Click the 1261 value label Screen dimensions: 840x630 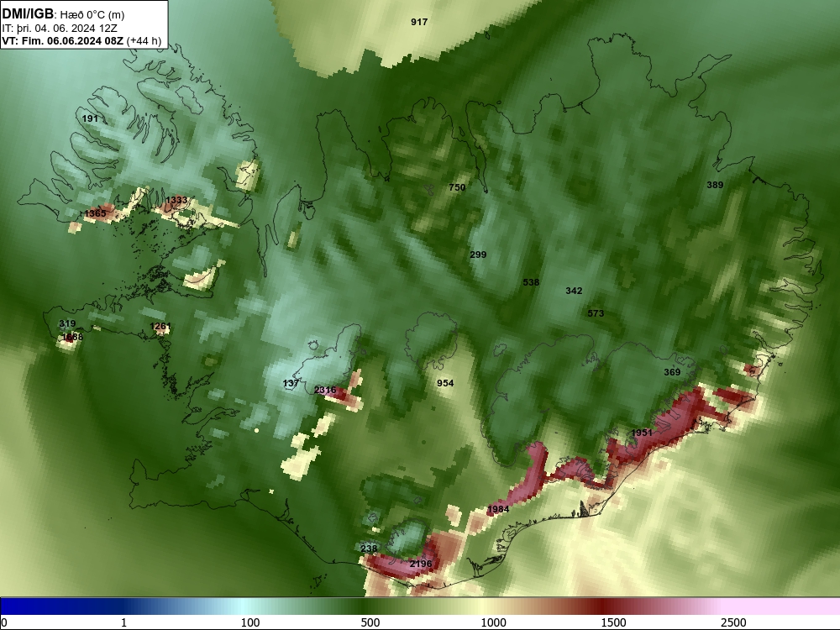[160, 326]
